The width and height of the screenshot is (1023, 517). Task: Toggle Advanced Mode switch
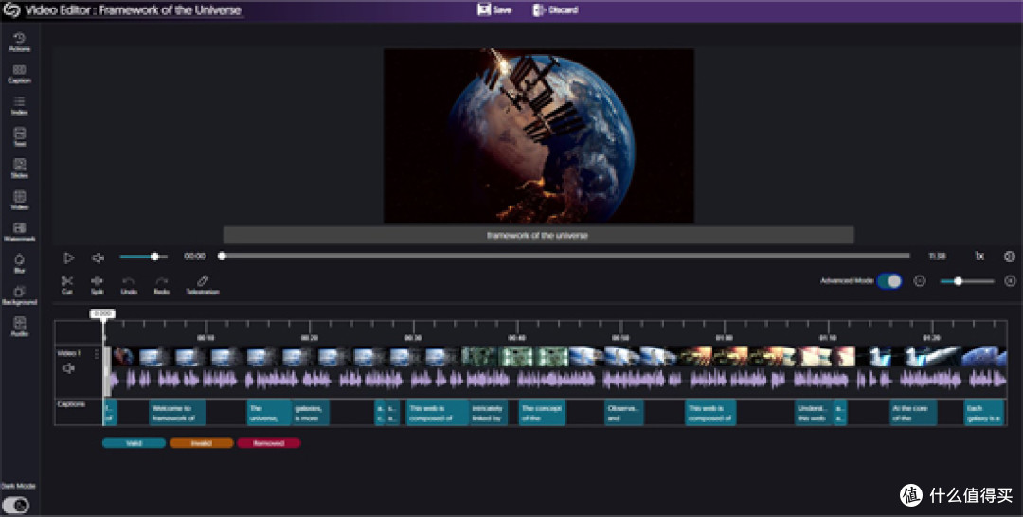pos(889,281)
